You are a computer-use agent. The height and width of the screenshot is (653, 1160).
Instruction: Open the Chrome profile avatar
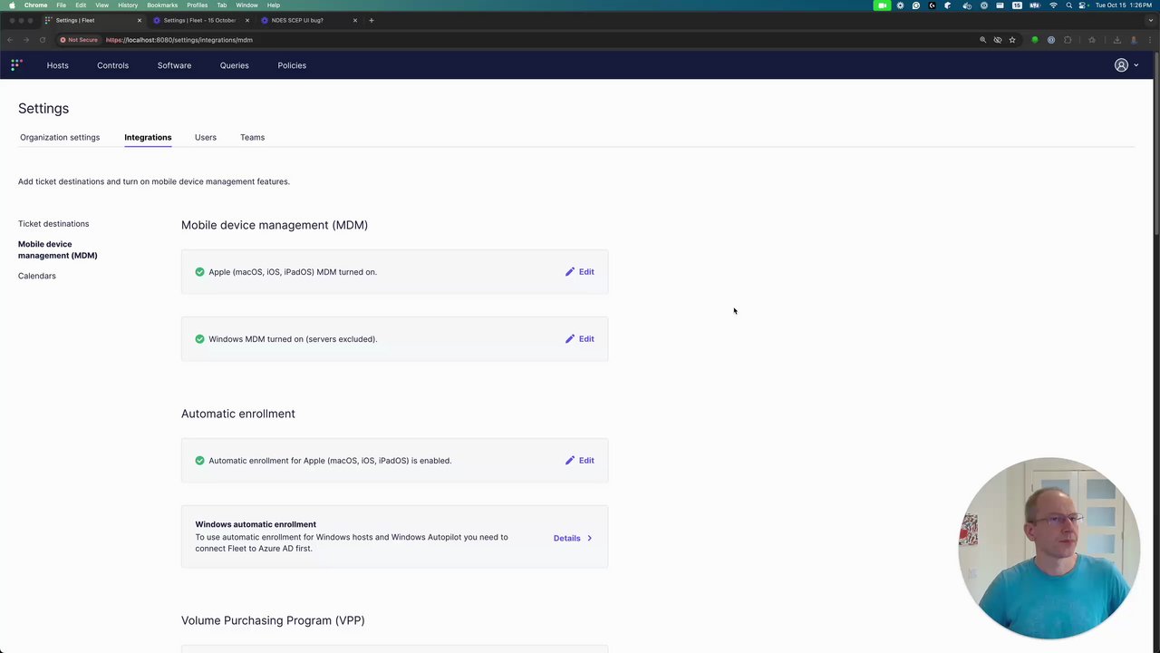pos(1133,40)
